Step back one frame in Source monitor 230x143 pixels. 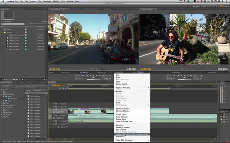(x=90, y=76)
